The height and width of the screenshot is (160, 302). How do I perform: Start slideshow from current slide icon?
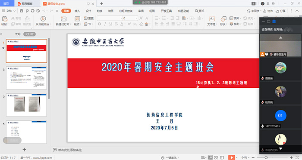(x=43, y=18)
